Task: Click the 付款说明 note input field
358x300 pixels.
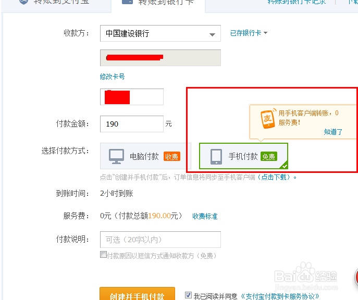Action: (161, 240)
